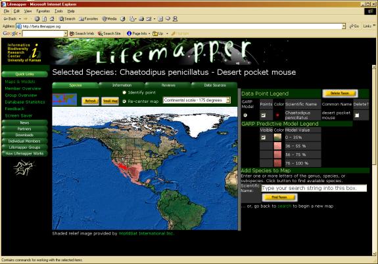Image resolution: width=378 pixels, height=264 pixels.
Task: Print the page via printer icon
Action: coord(141,19)
